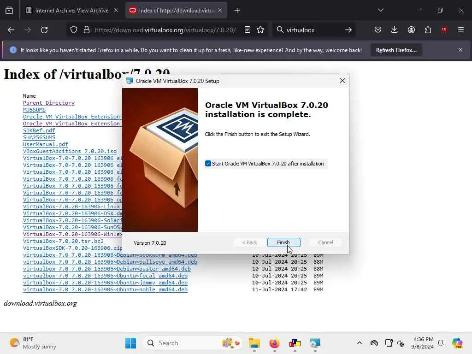The width and height of the screenshot is (472, 354).
Task: Click the address bar URL field
Action: tap(165, 30)
